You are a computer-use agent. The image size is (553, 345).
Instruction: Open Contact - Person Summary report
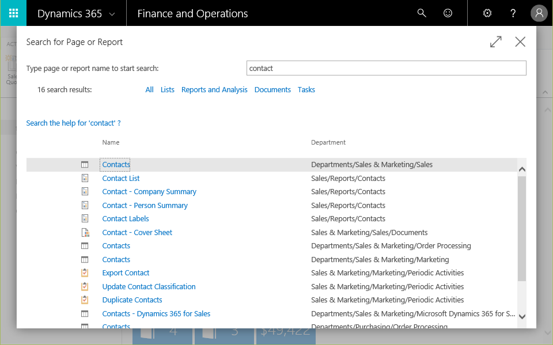click(145, 205)
